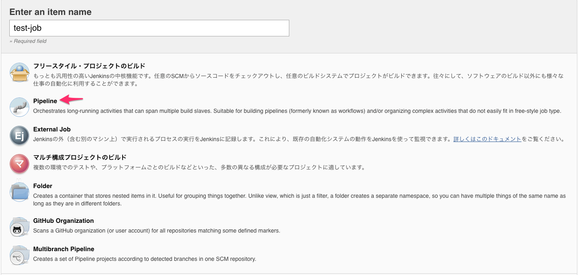
Task: Pick the Multibranch Pipeline title
Action: (63, 249)
